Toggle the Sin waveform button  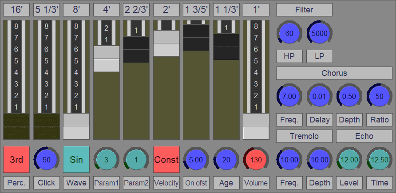tap(76, 160)
